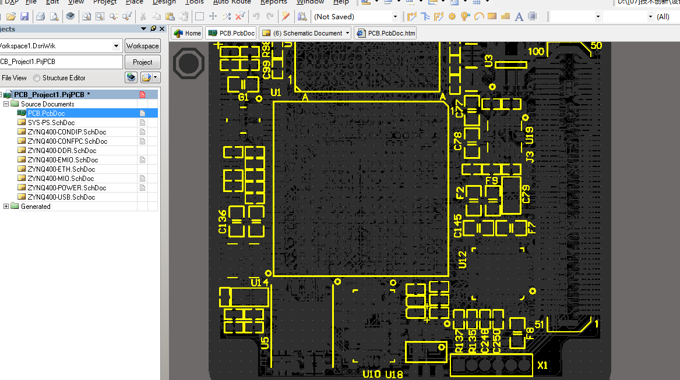Open the panel documents options dropdown arrow
Screen dimensions: 680x380
155,77
